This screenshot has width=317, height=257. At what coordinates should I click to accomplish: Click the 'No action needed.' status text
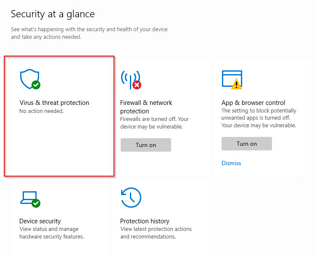tap(42, 111)
